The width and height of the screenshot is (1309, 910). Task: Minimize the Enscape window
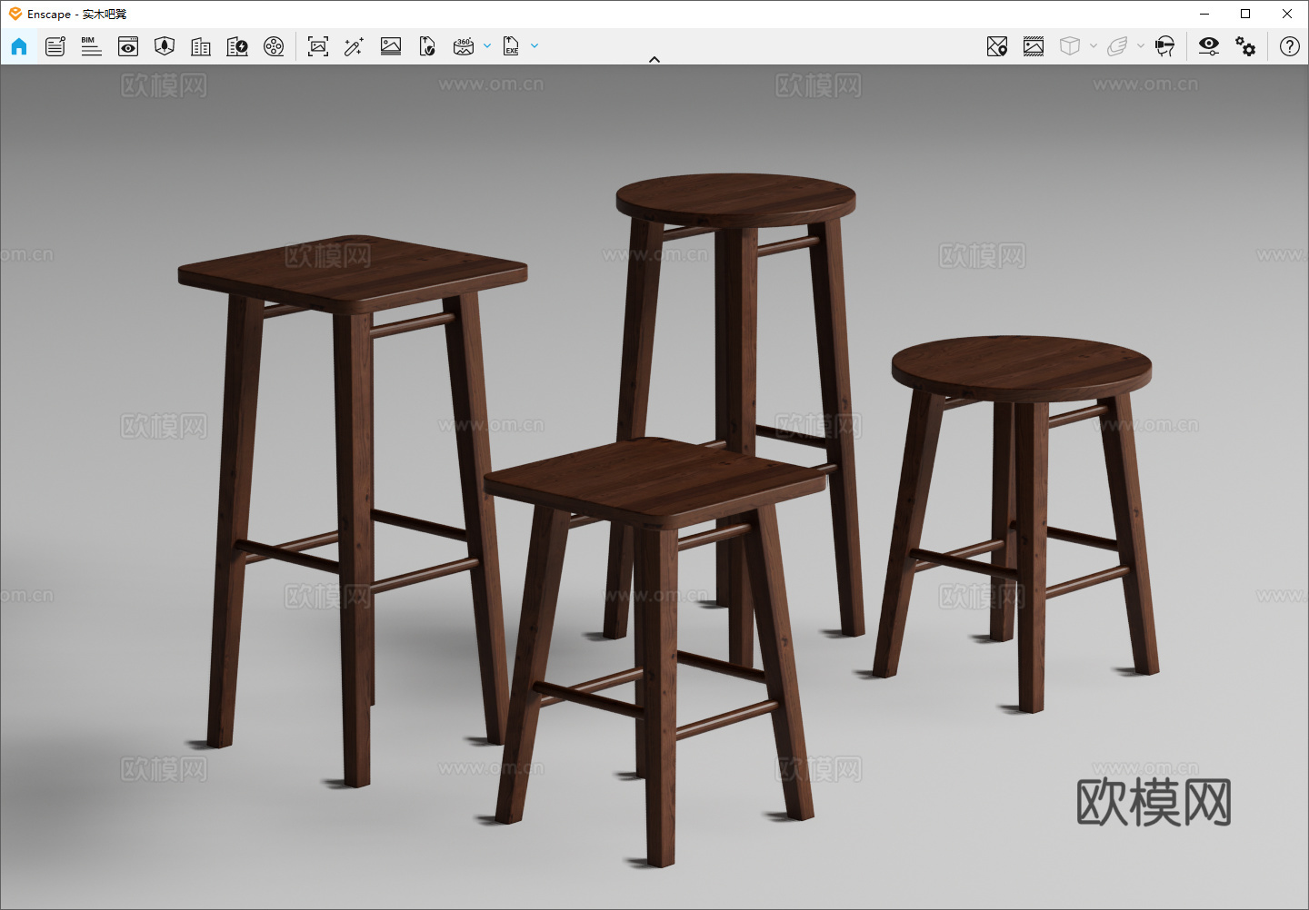point(1204,14)
